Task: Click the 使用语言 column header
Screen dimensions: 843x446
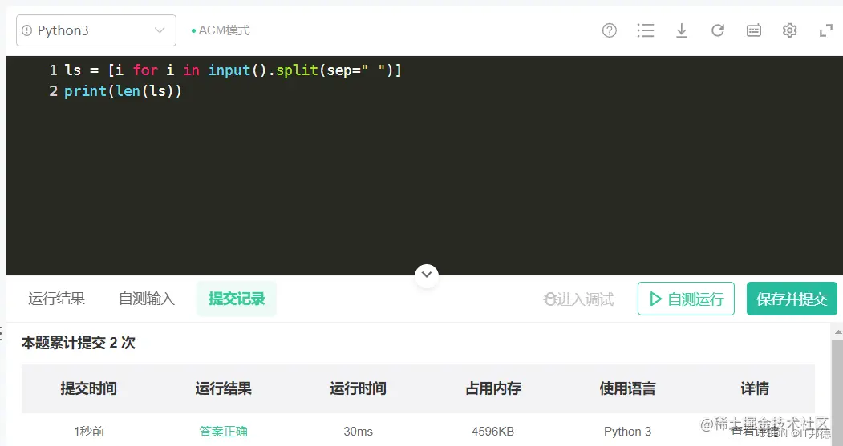Action: pyautogui.click(x=627, y=388)
